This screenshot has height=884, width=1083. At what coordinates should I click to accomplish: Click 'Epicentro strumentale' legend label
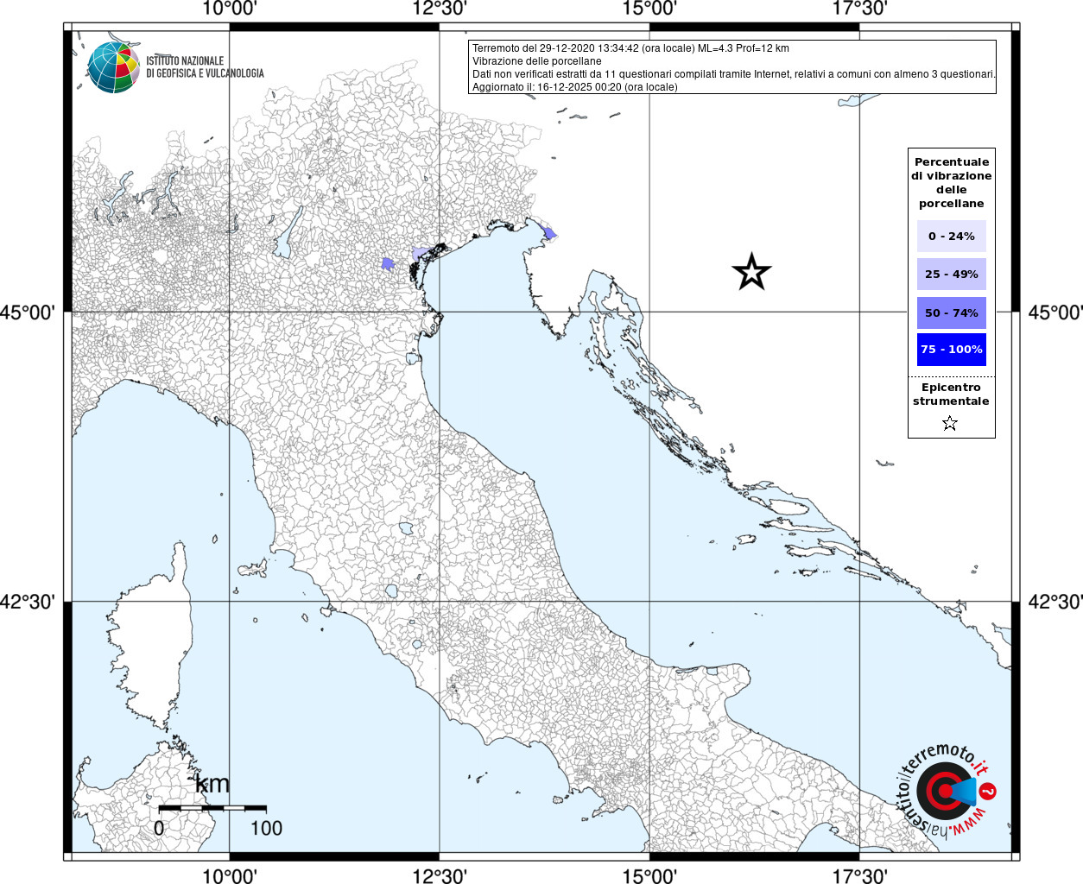point(951,395)
